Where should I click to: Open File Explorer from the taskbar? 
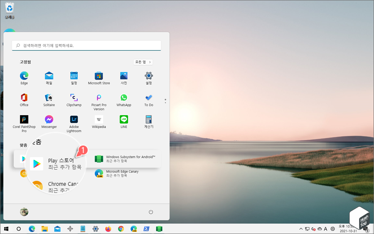pos(44,229)
